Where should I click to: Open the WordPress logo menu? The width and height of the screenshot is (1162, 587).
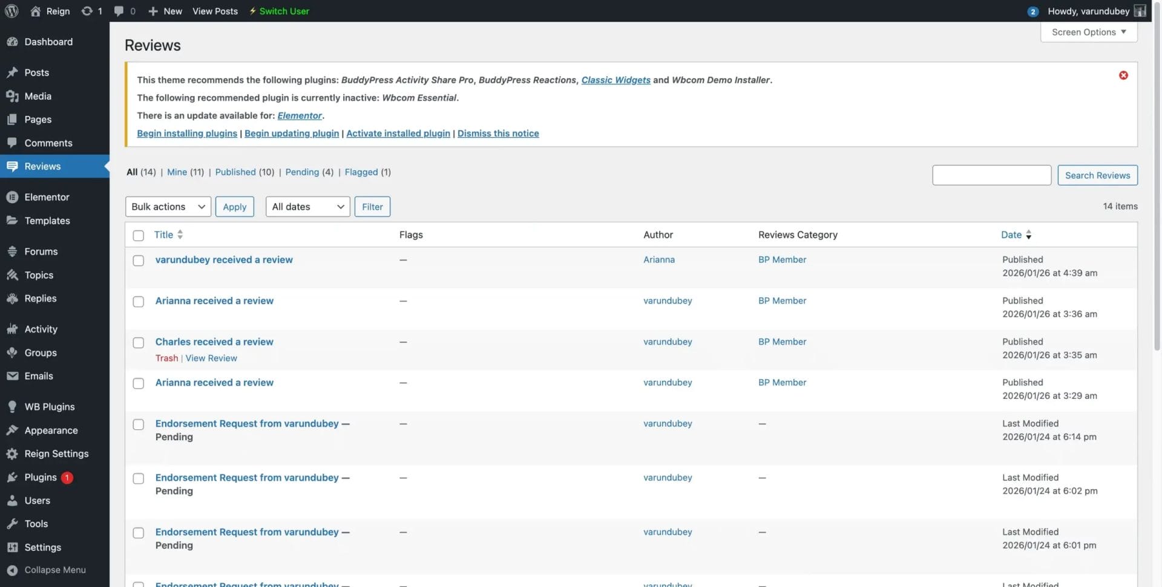coord(12,11)
